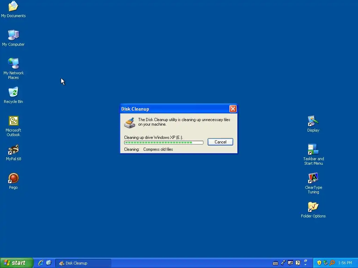Launch Internet Explorer from Quick Launch
This screenshot has width=358, height=268.
pos(41,263)
